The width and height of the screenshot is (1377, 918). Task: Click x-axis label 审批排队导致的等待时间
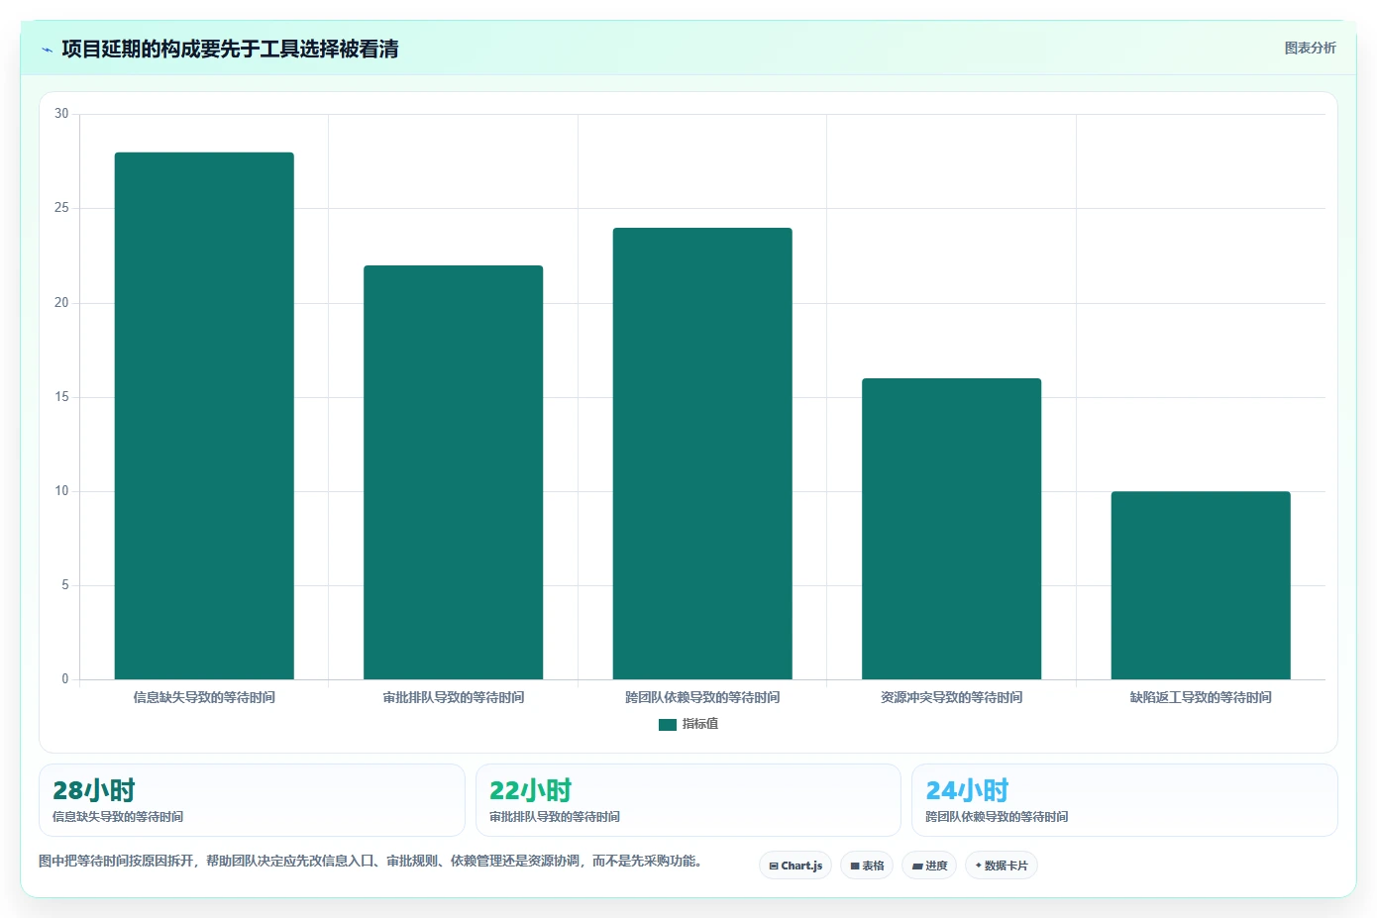coord(454,697)
